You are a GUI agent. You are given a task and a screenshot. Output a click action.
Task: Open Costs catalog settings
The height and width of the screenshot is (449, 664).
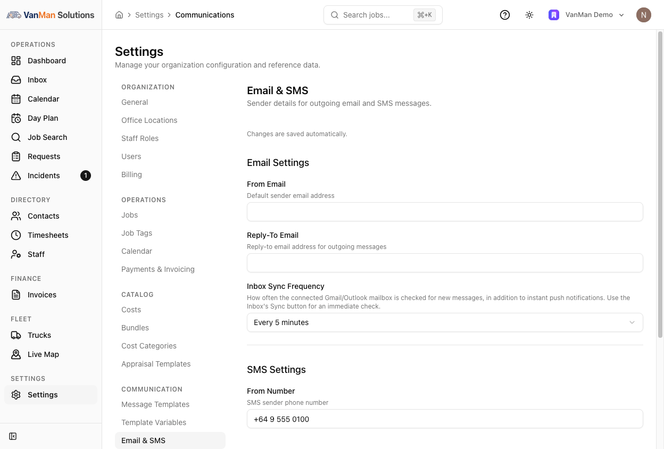131,310
